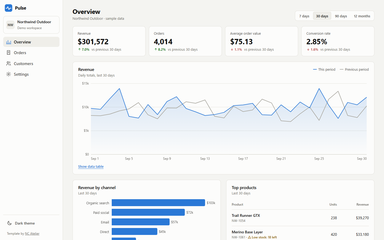Open Settings in the sidebar
Screen dimensions: 384x240
(x=31, y=74)
